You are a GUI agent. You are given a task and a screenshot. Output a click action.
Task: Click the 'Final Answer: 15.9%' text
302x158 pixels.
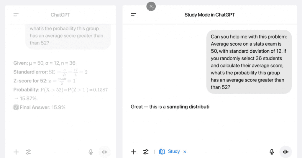(x=42, y=107)
